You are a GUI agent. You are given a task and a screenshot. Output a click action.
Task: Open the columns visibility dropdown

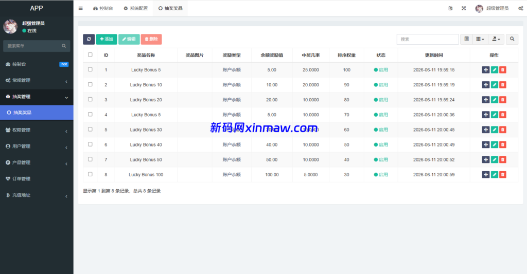[x=480, y=39]
